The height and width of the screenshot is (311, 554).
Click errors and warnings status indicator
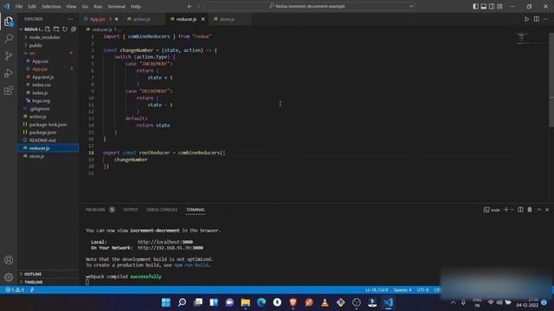point(15,290)
